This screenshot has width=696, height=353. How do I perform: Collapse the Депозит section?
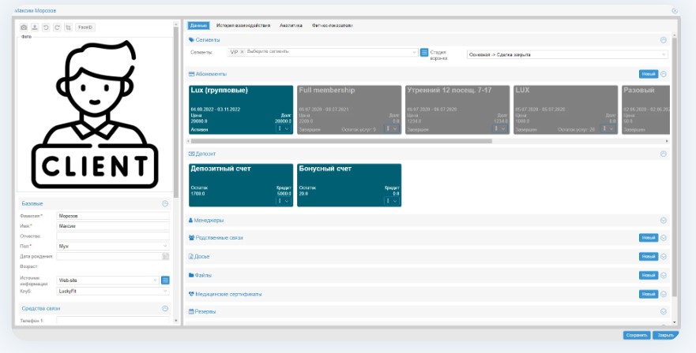coord(664,154)
